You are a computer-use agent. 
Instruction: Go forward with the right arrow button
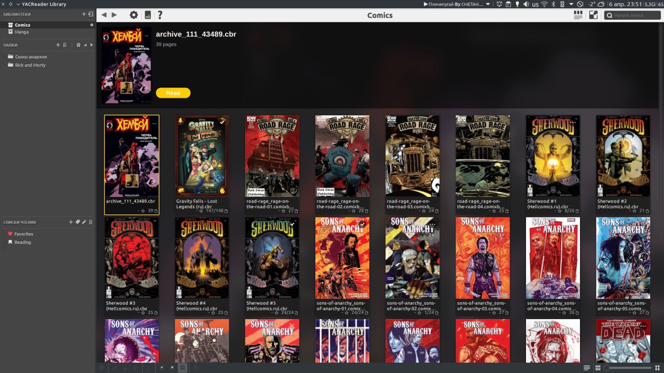tap(114, 15)
